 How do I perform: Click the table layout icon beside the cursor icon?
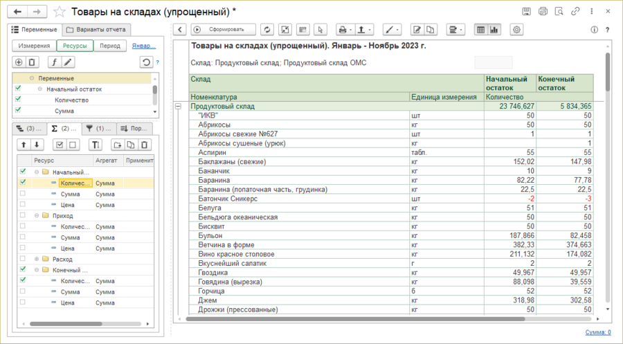click(x=303, y=29)
